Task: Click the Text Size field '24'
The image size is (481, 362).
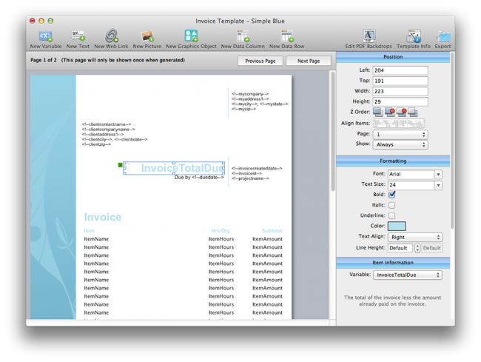Action: pos(411,185)
